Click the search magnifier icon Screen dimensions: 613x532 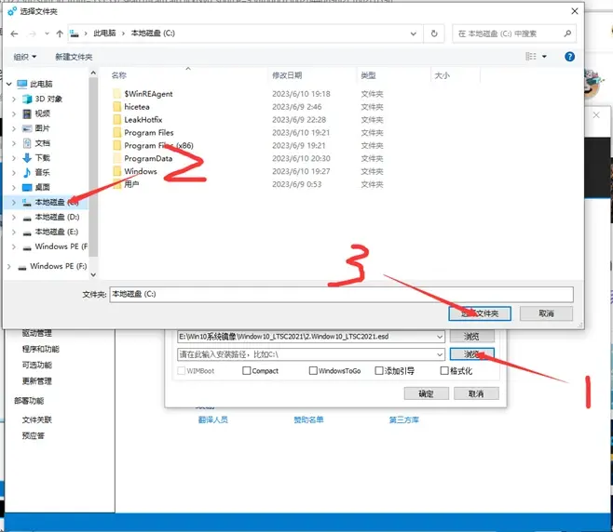pyautogui.click(x=567, y=33)
